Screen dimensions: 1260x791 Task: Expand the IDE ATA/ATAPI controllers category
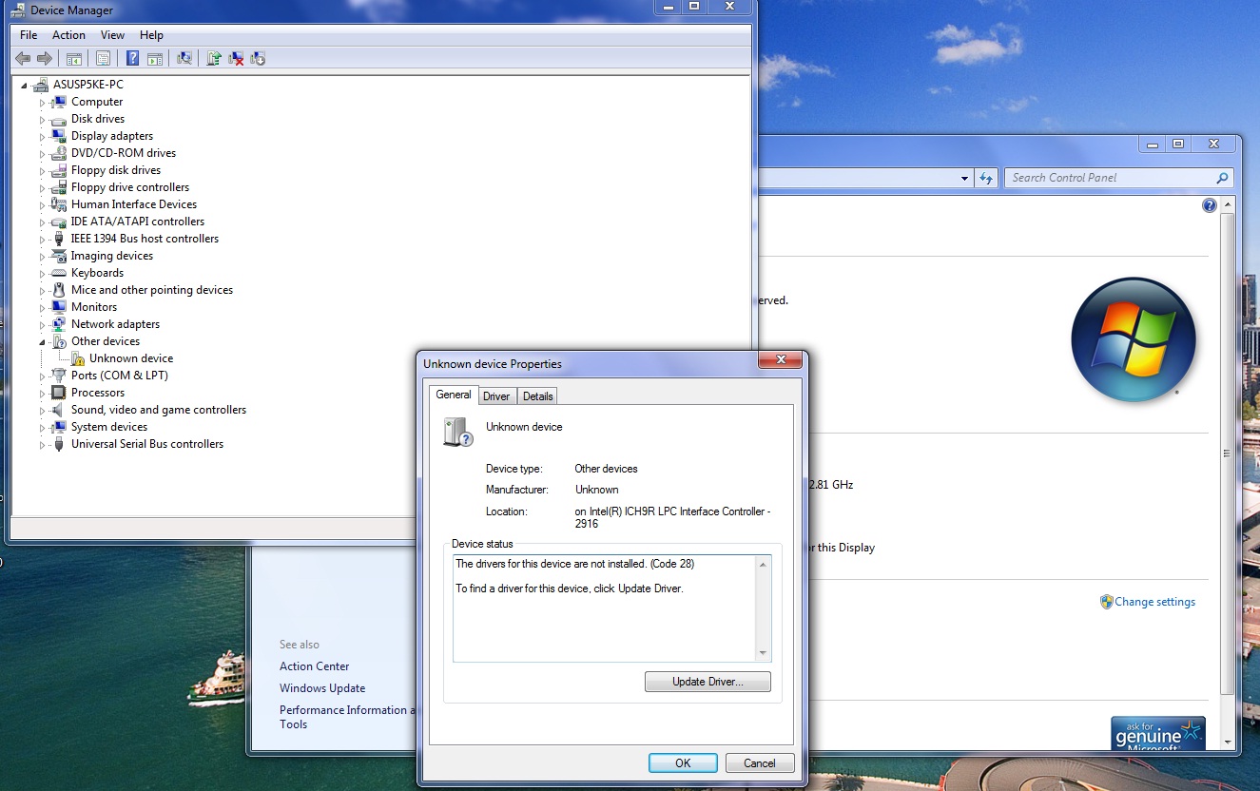[43, 222]
